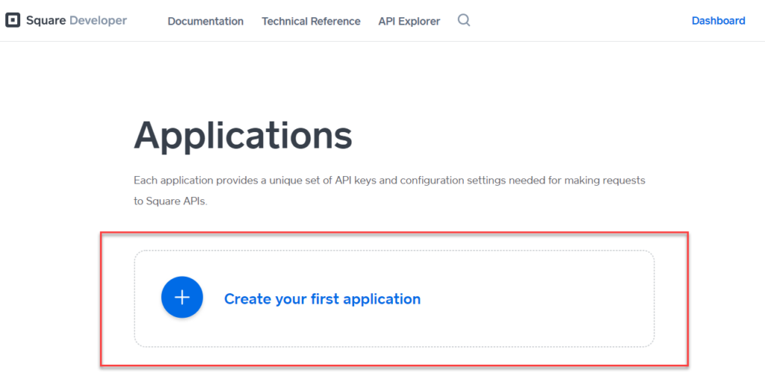Click the blue plus circle button
The height and width of the screenshot is (376, 765).
[182, 298]
